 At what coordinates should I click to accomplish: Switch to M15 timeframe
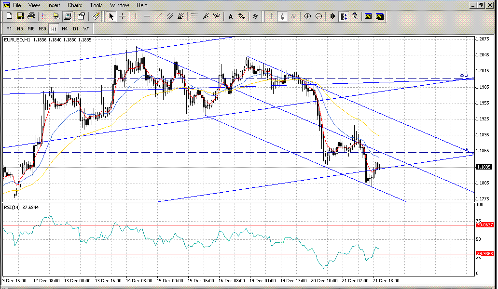[x=31, y=28]
